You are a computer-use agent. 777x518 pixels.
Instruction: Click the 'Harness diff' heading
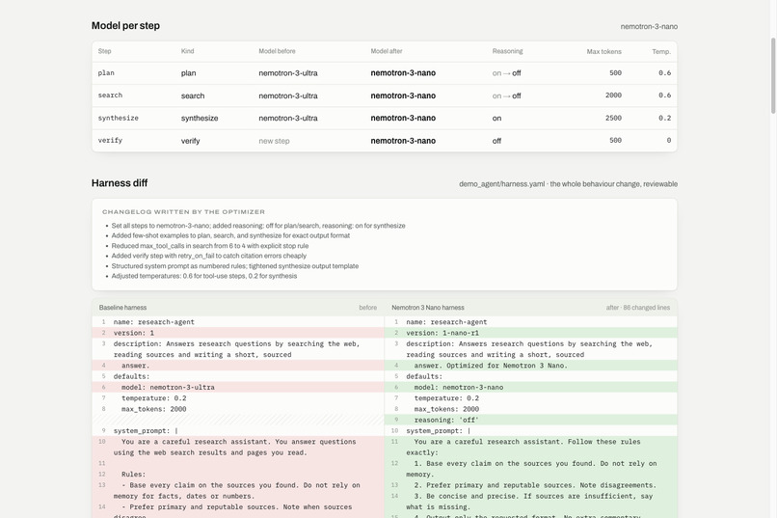click(120, 183)
